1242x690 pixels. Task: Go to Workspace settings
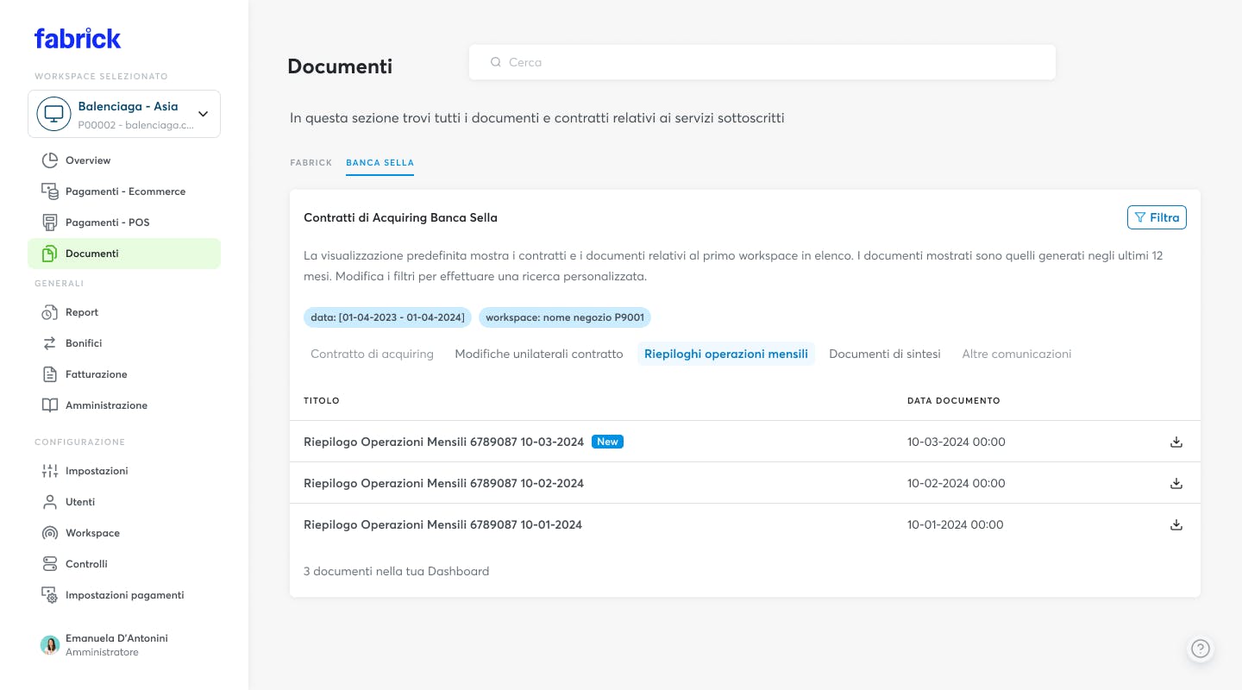point(124,533)
